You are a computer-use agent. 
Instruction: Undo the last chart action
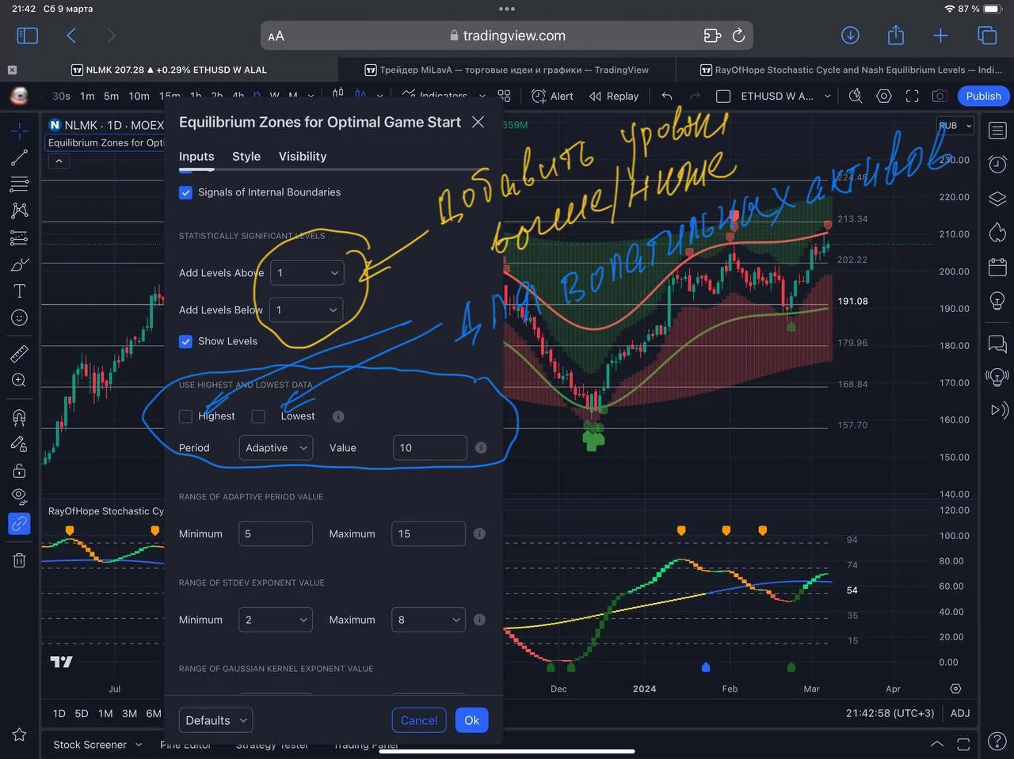coord(667,96)
